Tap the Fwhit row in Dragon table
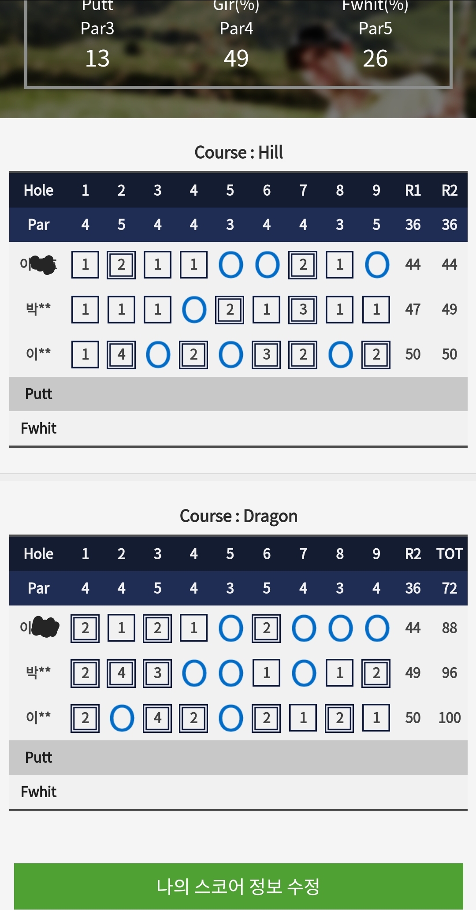The height and width of the screenshot is (910, 476). (238, 792)
